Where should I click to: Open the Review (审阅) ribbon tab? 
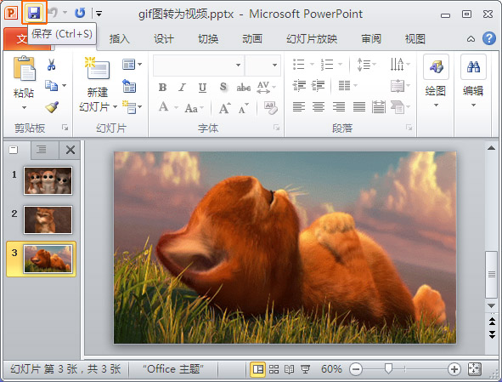click(x=371, y=39)
